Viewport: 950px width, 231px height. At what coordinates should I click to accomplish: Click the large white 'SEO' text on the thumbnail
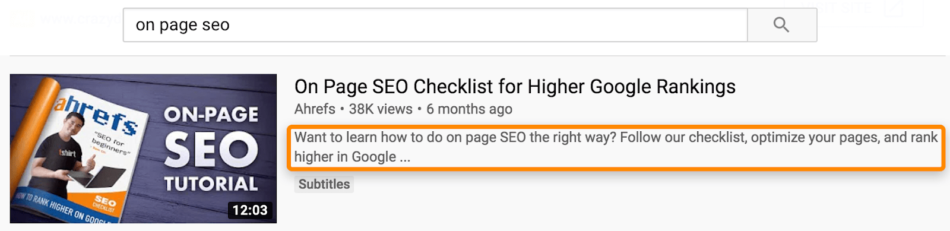[211, 149]
